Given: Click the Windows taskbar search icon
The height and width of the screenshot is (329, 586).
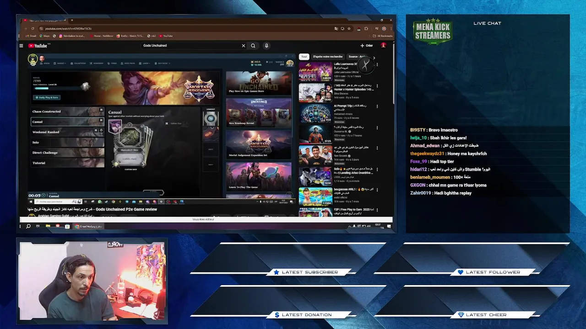Looking at the screenshot, I should 28,226.
